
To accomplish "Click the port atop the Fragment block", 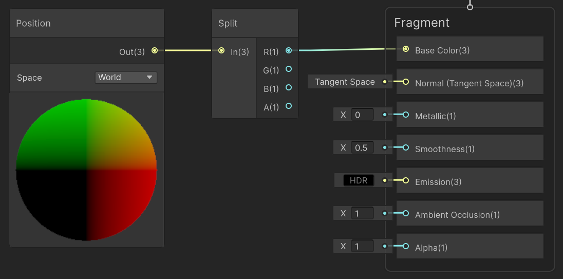I will tap(470, 7).
